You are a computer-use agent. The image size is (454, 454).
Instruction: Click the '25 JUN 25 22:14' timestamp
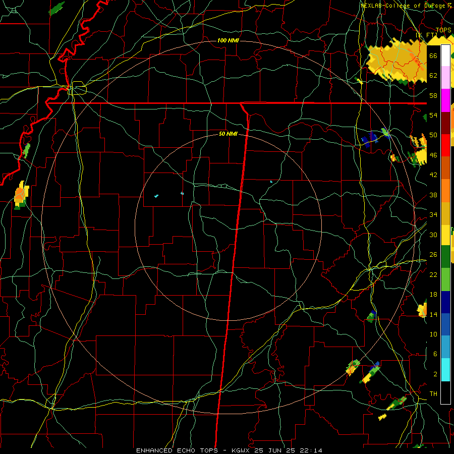(x=288, y=450)
